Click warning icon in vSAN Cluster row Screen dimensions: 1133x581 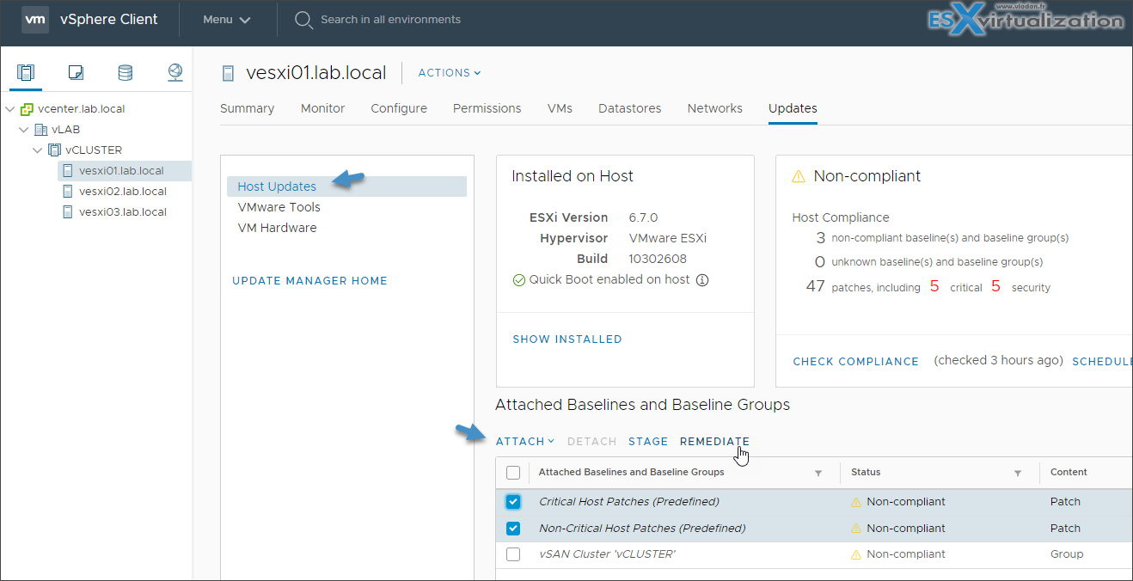pos(856,554)
